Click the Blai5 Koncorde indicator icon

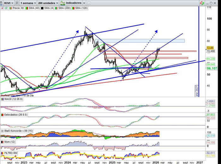coord(2,131)
